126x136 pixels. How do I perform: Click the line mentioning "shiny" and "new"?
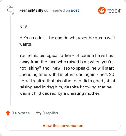tap(66, 68)
